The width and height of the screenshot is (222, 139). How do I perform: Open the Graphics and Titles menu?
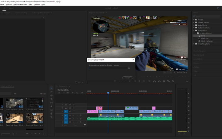tap(20, 5)
